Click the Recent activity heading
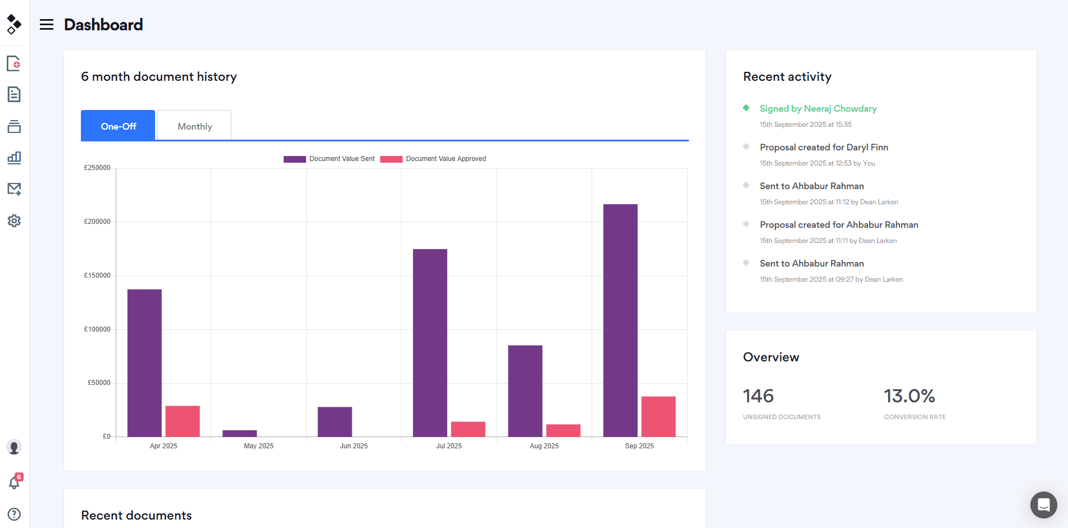 787,77
